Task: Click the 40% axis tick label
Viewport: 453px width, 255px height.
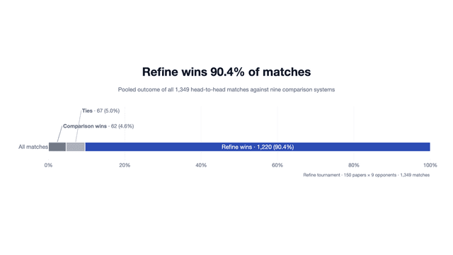Action: coord(201,165)
